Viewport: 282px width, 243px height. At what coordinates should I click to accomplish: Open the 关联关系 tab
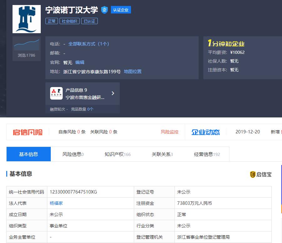pyautogui.click(x=162, y=154)
